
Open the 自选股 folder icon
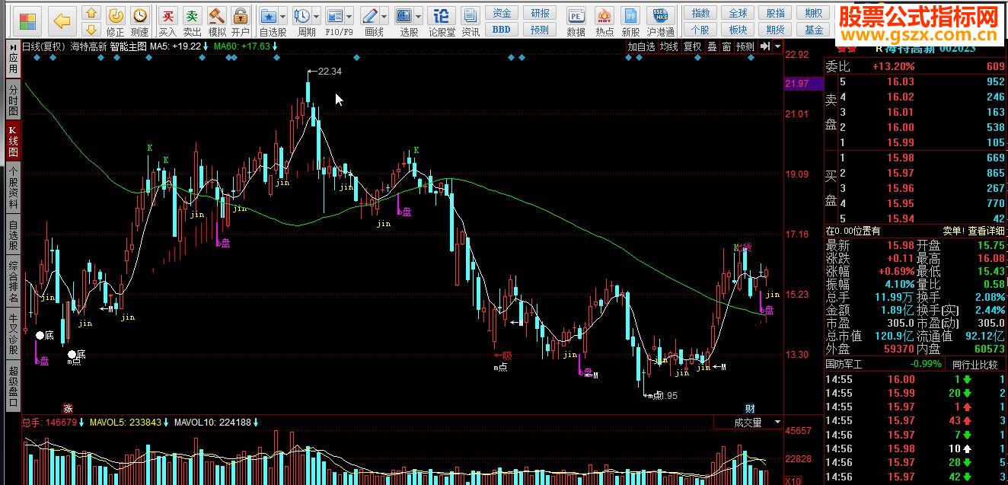tap(269, 15)
